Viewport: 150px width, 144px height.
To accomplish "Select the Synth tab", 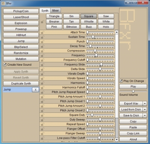I will point(45,11).
